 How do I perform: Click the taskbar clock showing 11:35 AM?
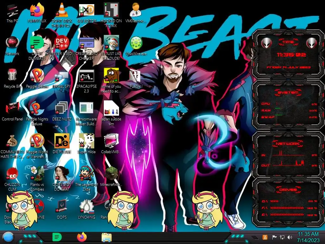pyautogui.click(x=308, y=237)
